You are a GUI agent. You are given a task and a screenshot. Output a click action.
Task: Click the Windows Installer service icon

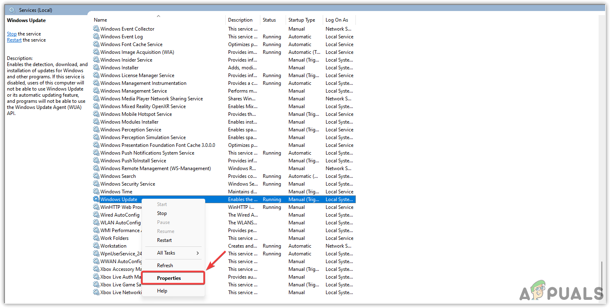click(96, 68)
